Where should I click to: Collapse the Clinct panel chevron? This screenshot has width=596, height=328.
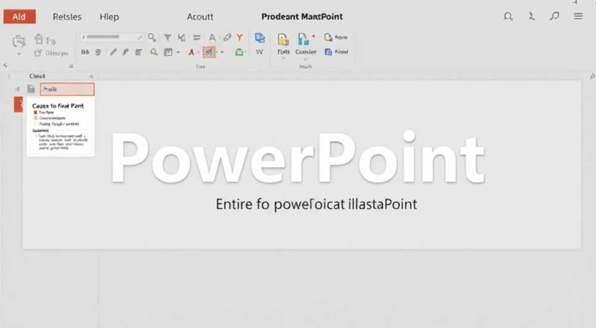coord(91,76)
